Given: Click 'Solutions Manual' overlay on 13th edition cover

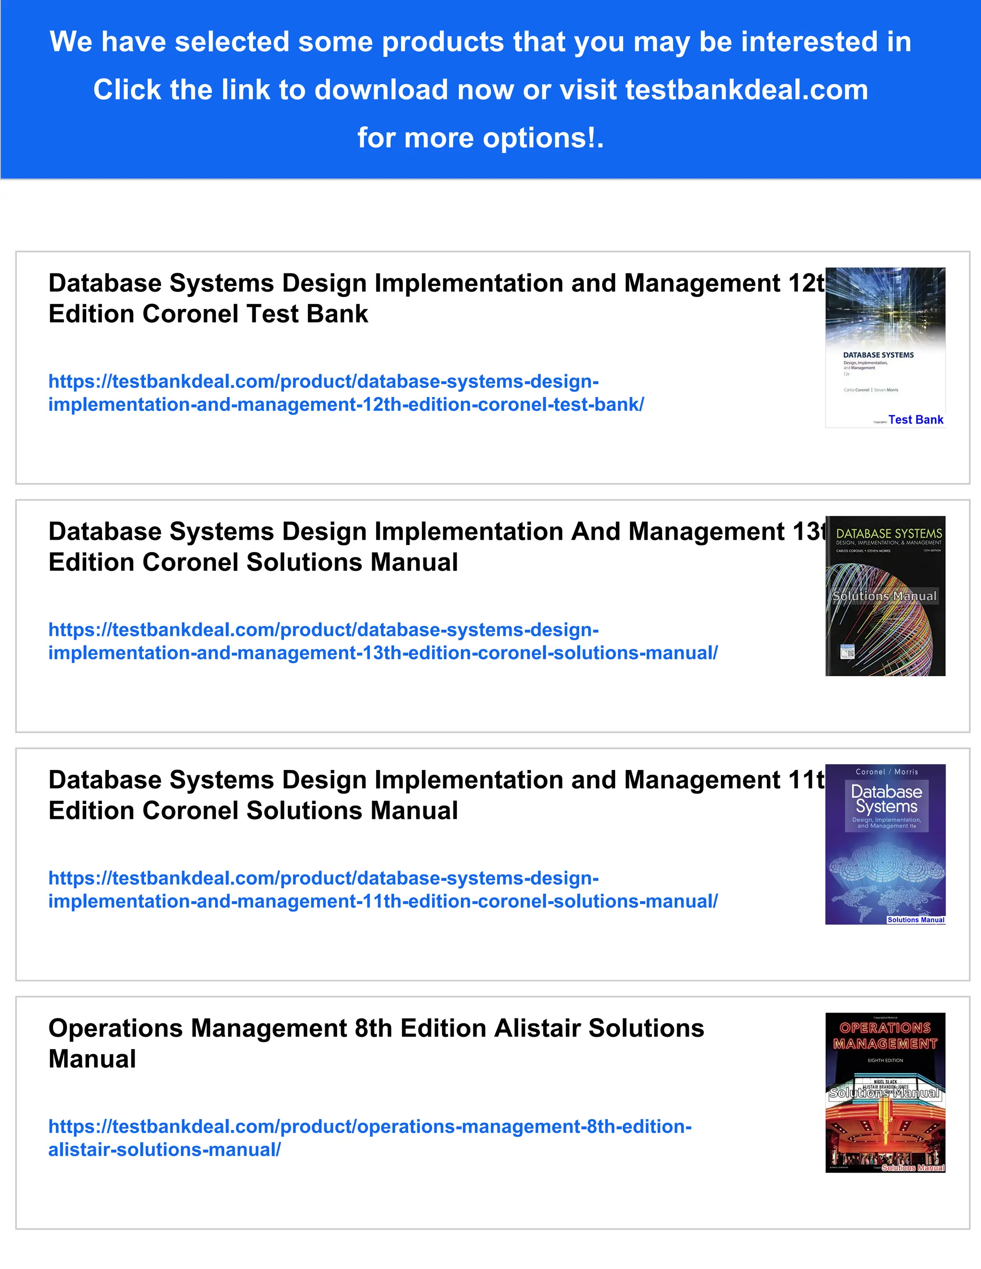Looking at the screenshot, I should 884,596.
